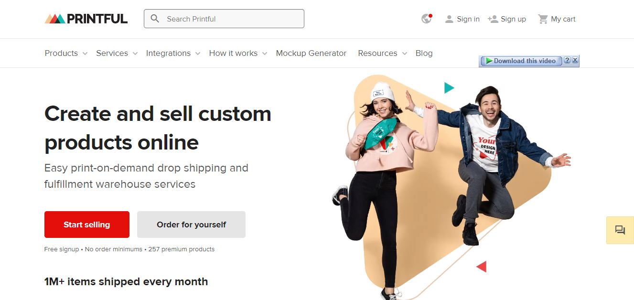Expand the Resources dropdown menu
This screenshot has width=634, height=300.
click(x=383, y=53)
